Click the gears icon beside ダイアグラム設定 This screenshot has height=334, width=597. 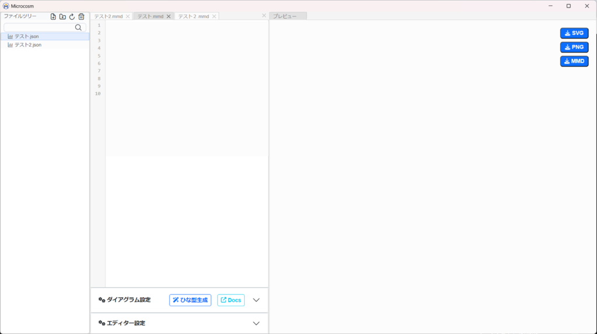(x=101, y=300)
